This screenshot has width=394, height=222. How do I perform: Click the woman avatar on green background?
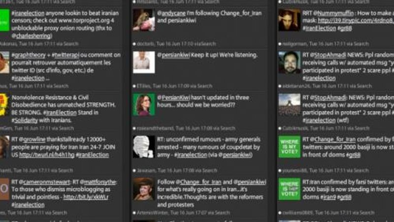click(144, 105)
